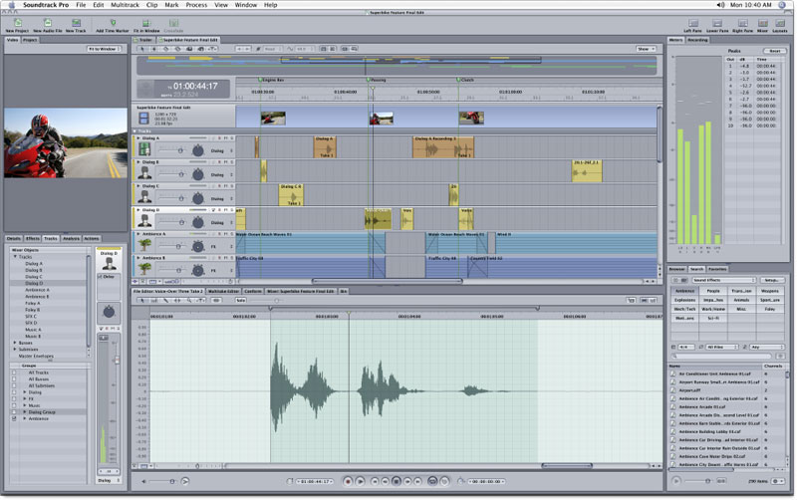This screenshot has width=797, height=500.
Task: Click the File Editor arrow selection tool
Action: (142, 301)
